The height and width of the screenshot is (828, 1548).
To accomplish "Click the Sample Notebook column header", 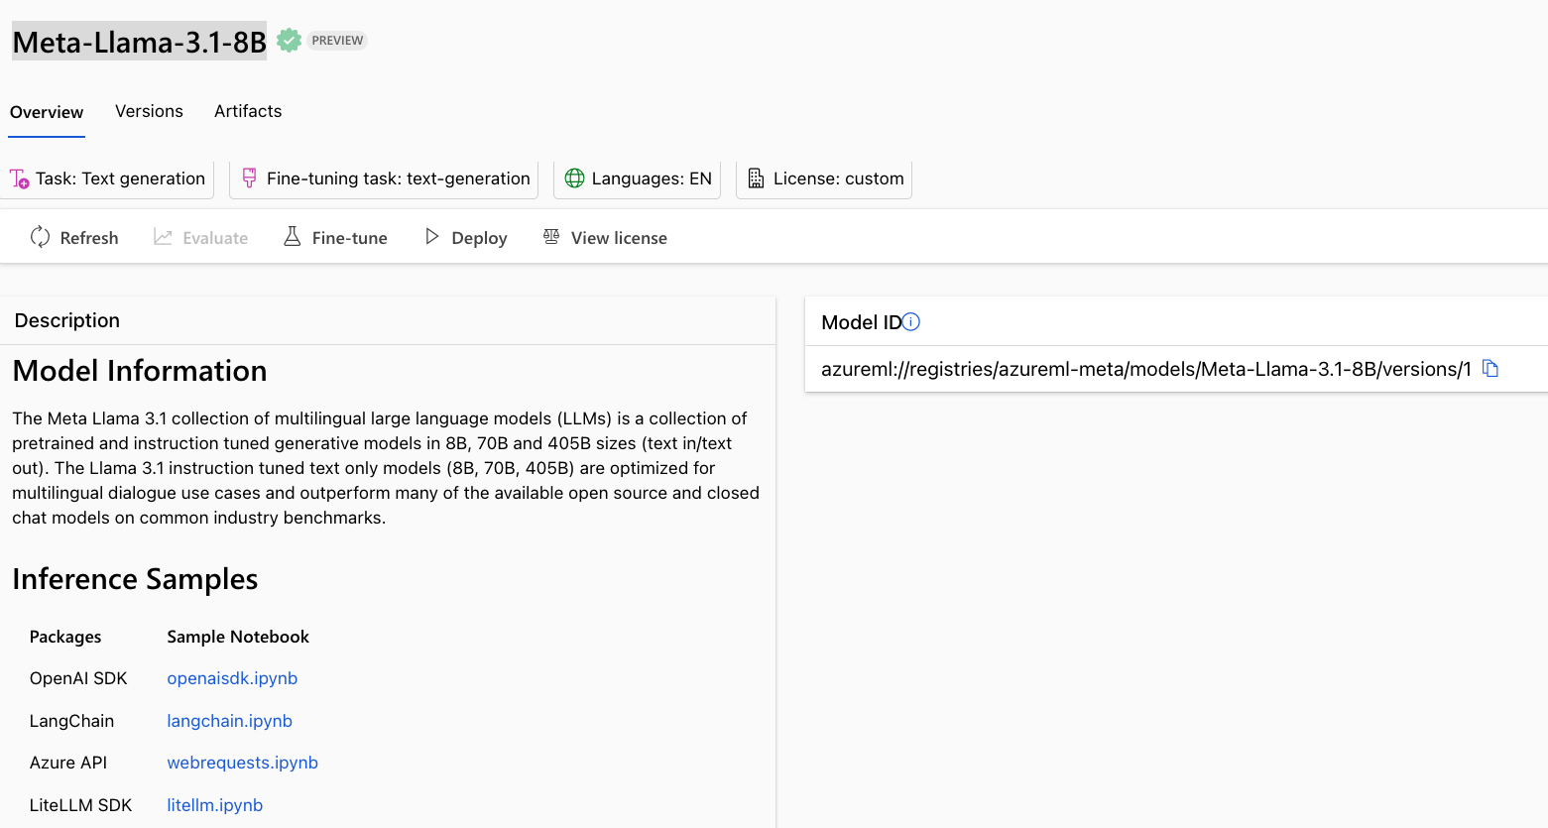I will 238,637.
